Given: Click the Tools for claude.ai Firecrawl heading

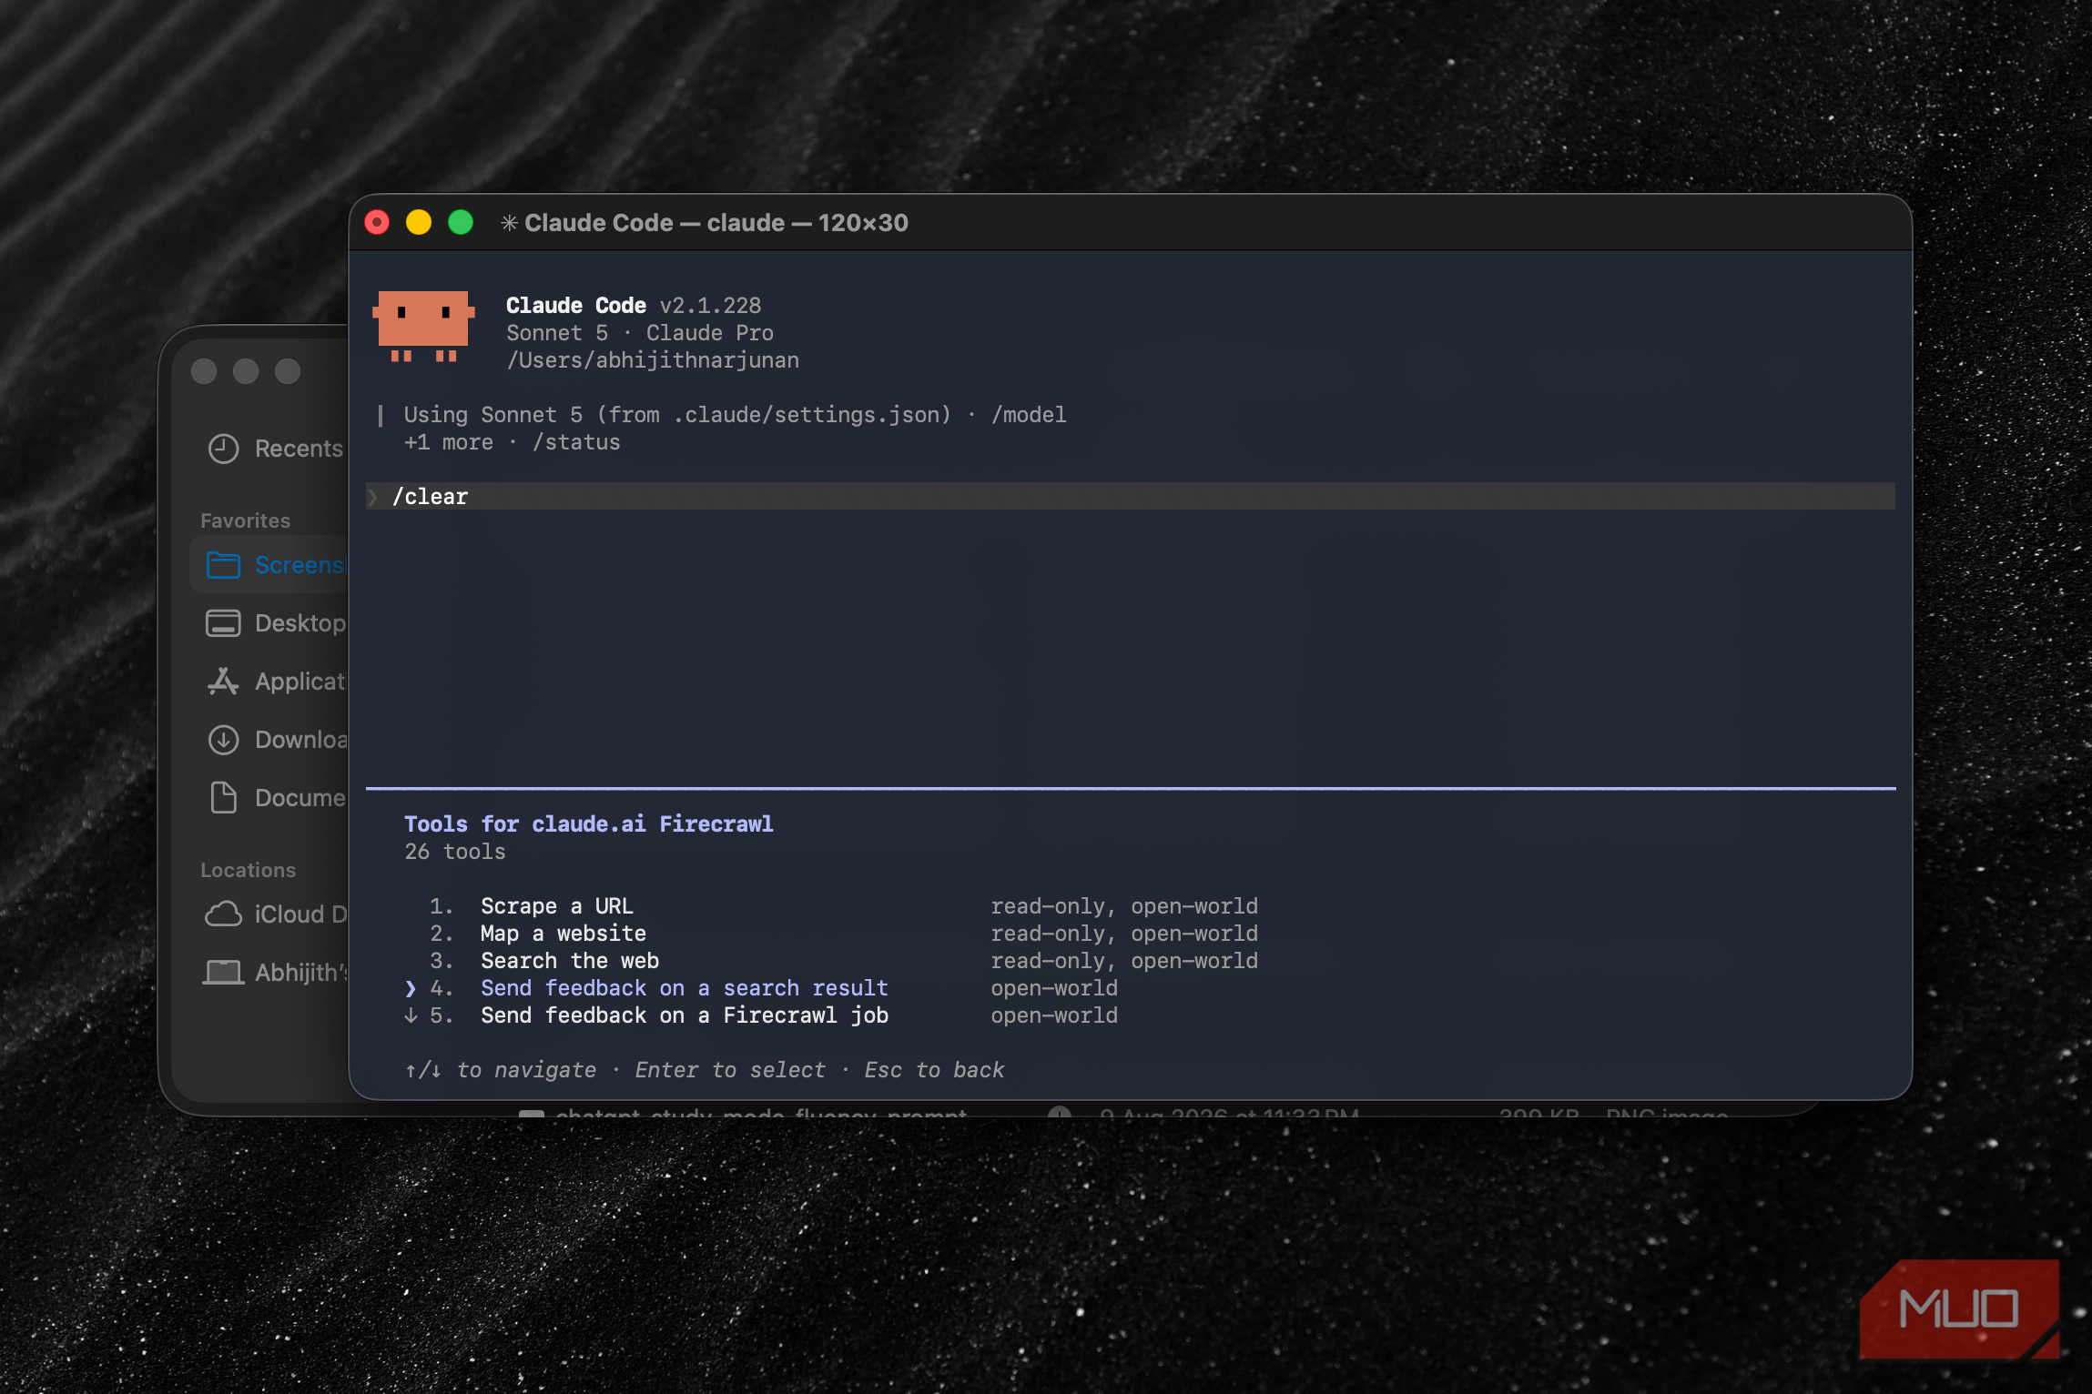Looking at the screenshot, I should coord(588,824).
